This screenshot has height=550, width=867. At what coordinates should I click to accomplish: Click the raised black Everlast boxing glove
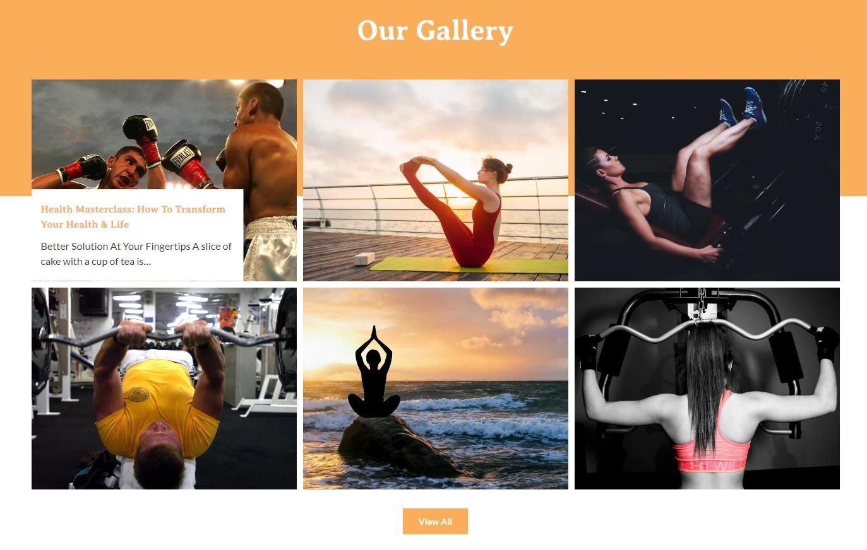click(x=141, y=130)
